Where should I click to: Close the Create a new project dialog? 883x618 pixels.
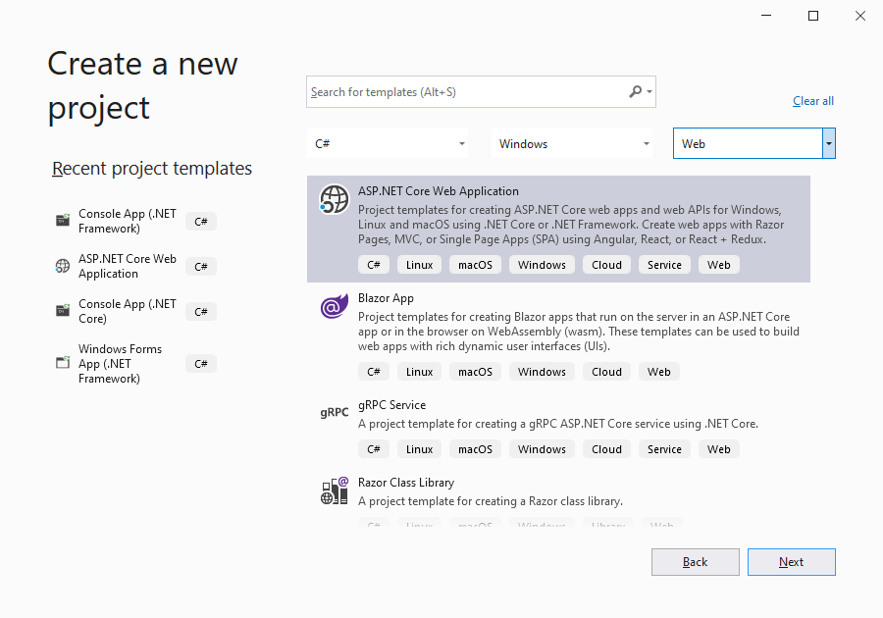[x=859, y=16]
